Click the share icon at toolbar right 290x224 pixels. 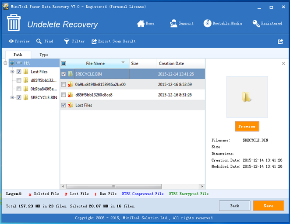[x=280, y=41]
